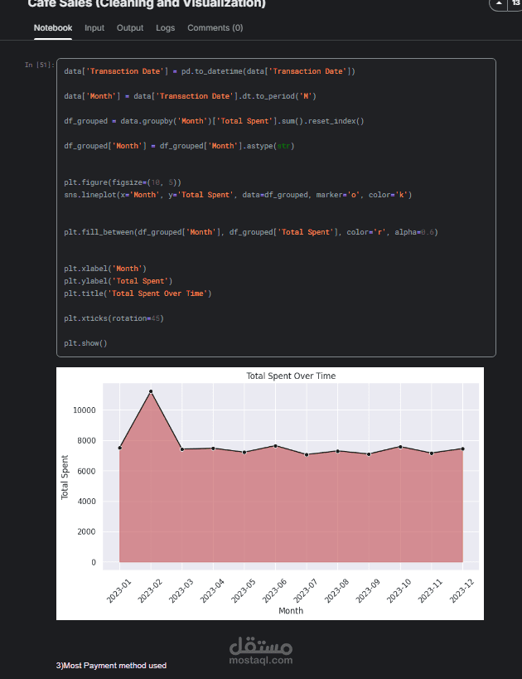
Task: Click the 2023-06 data point marker
Action: pos(275,446)
